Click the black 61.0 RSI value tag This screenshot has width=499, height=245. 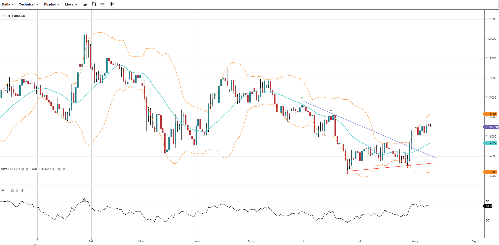[x=488, y=206]
